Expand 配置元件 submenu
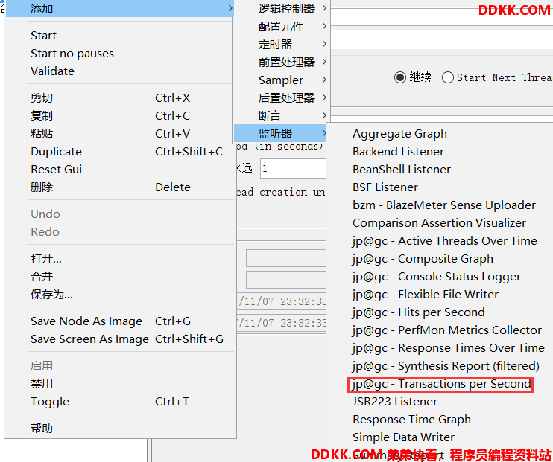 (282, 26)
